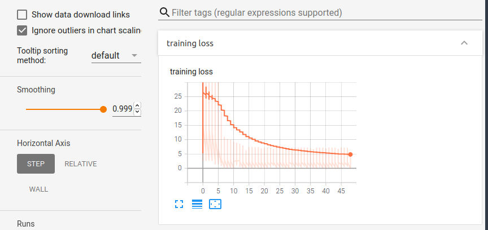Increase smoothing value with up arrow

[x=137, y=105]
